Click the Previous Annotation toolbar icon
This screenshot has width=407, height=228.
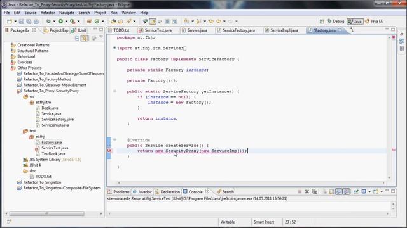tap(198, 21)
